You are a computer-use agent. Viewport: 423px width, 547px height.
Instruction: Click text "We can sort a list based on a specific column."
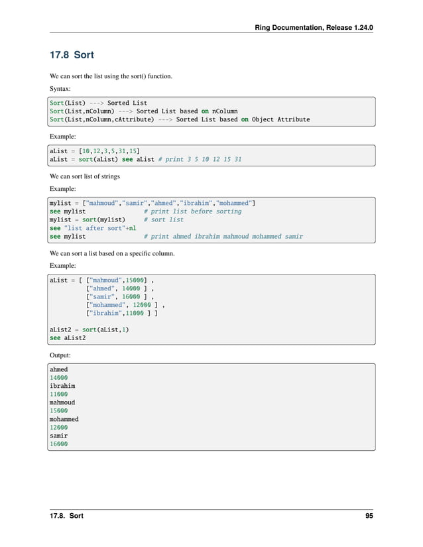(x=112, y=253)
